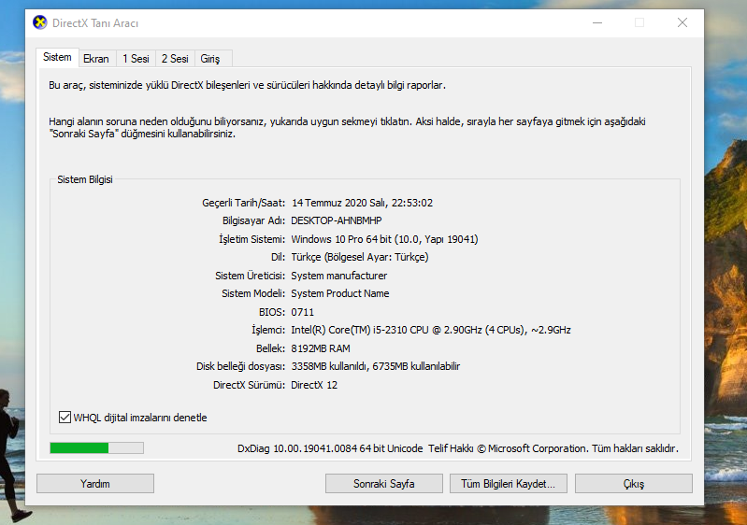Click the İşlemci label
This screenshot has height=525, width=747.
pos(267,330)
